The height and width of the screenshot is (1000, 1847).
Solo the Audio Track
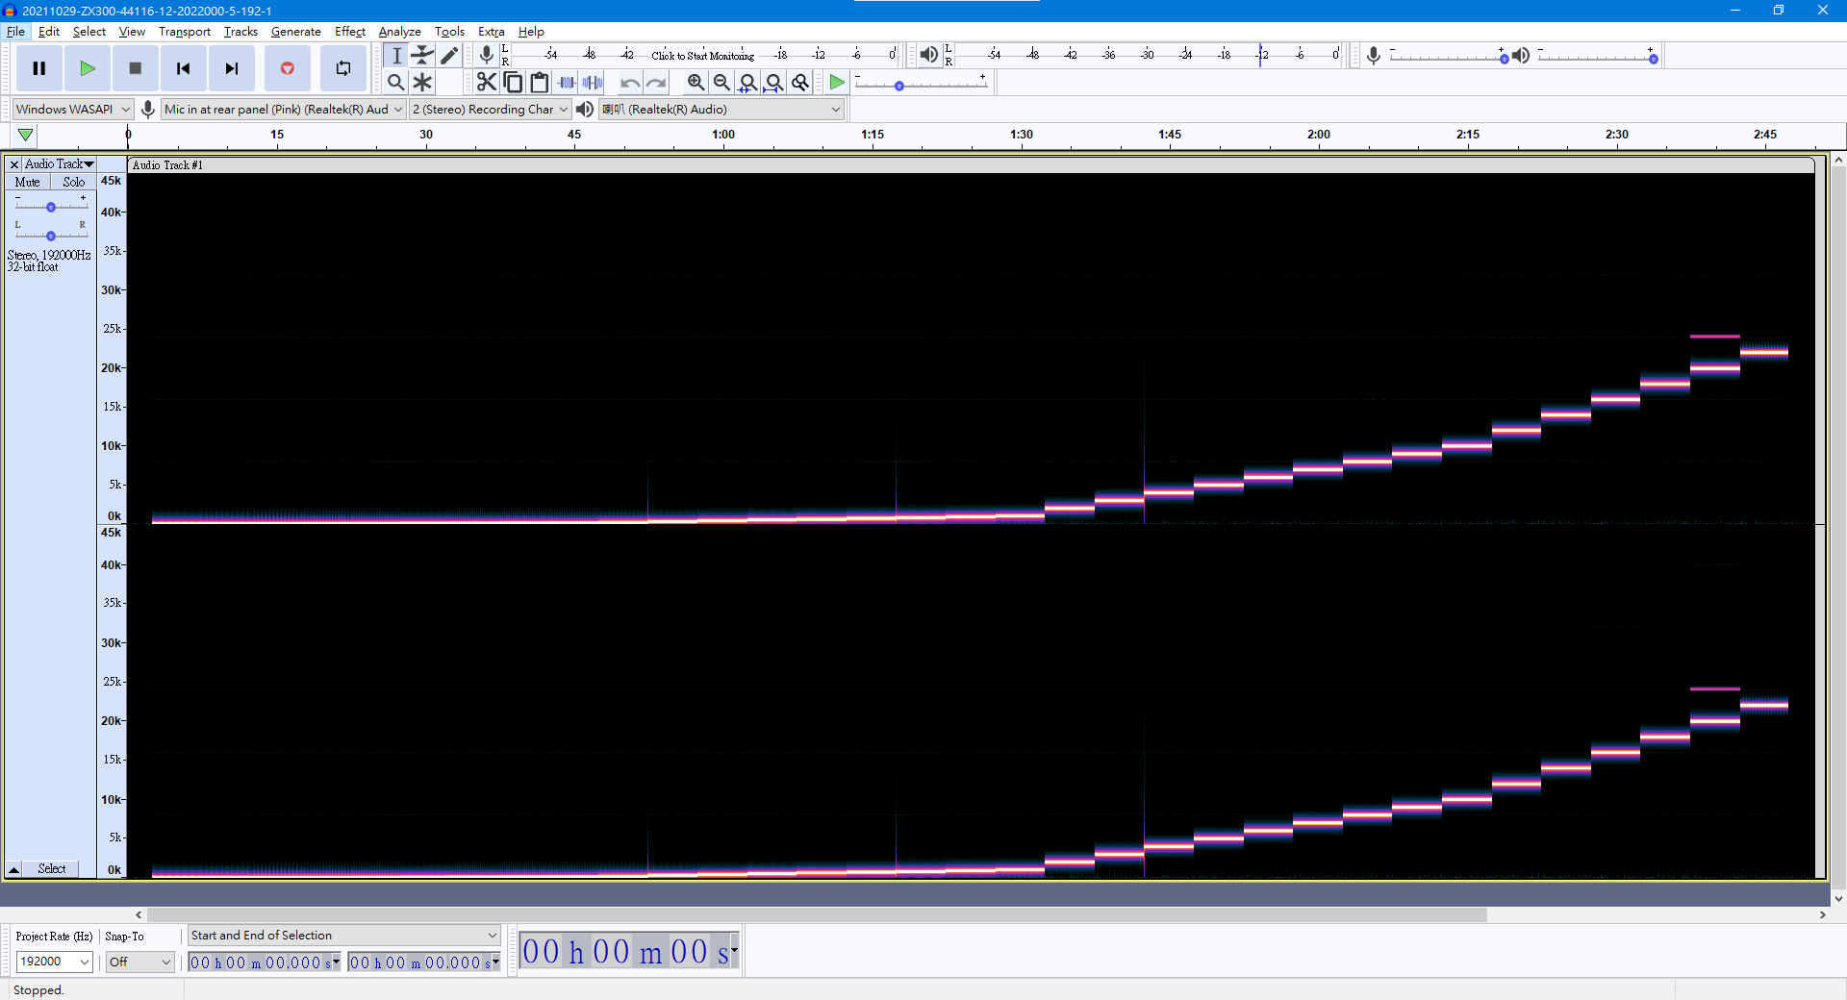click(74, 182)
